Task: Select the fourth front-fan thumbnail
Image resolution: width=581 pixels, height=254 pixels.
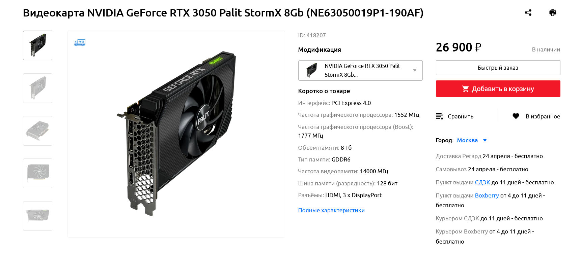Action: (x=38, y=173)
